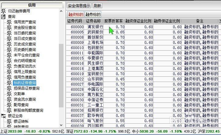Click the 上证 index in status bar
This screenshot has width=221, height=135.
click(x=4, y=131)
